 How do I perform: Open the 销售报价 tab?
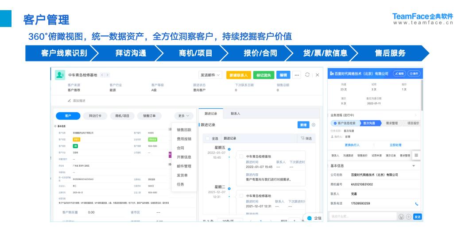click(x=363, y=156)
